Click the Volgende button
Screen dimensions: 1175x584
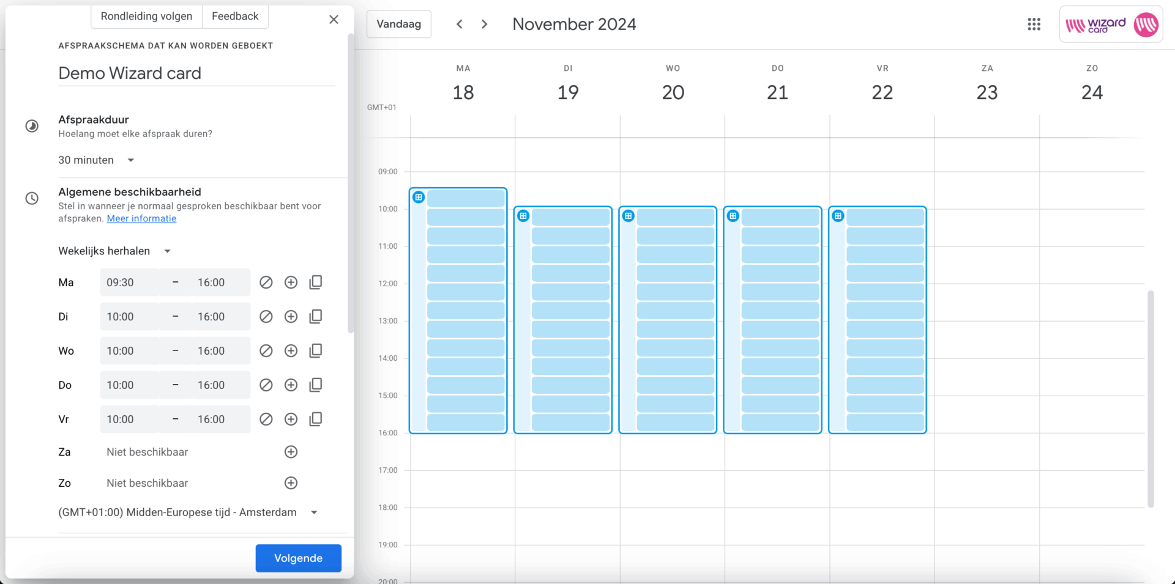[x=298, y=558]
